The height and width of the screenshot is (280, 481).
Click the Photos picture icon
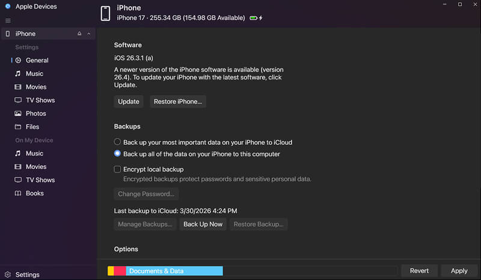coord(18,113)
